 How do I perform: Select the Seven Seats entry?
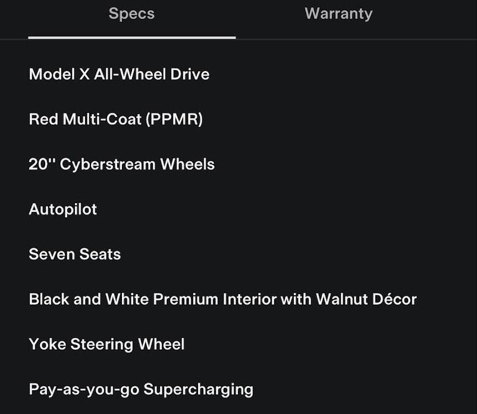[x=74, y=254]
